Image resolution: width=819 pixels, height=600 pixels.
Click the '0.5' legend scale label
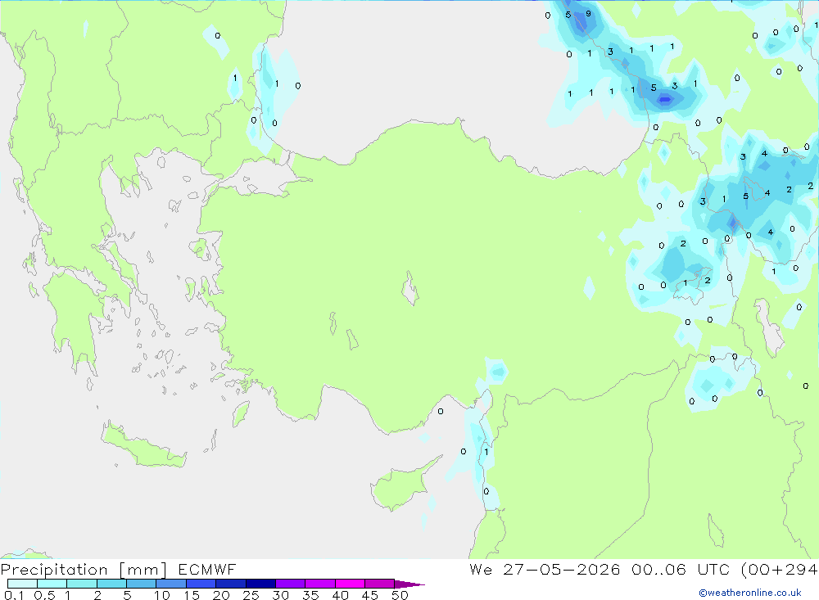click(x=44, y=595)
